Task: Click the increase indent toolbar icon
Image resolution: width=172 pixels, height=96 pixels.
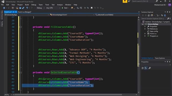Action: tap(81, 8)
